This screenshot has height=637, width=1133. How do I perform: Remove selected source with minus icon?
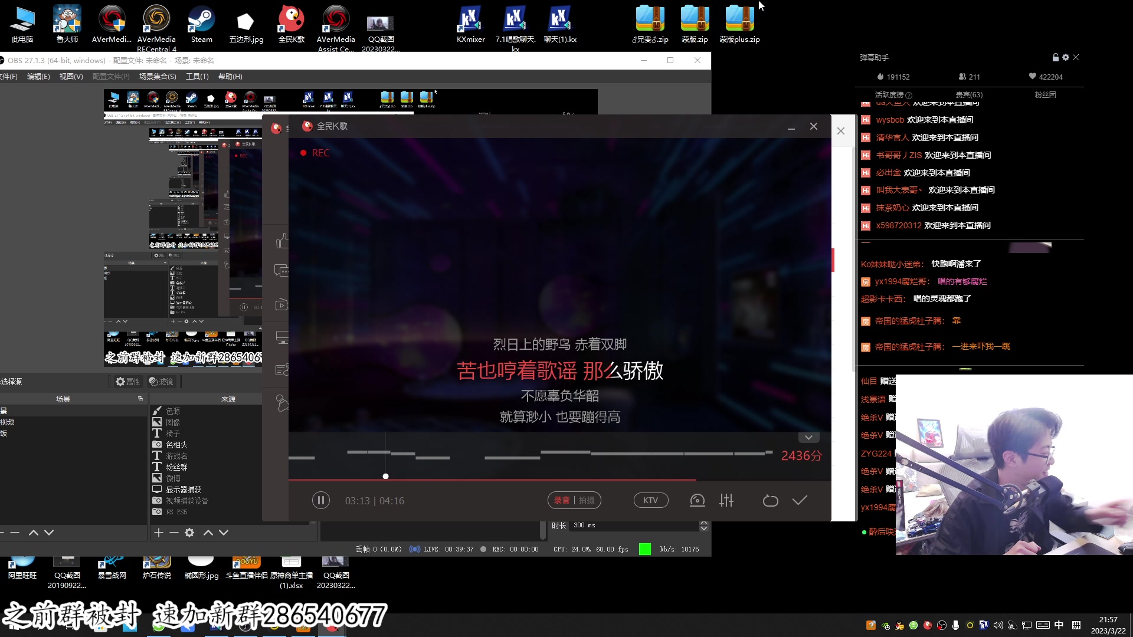click(x=174, y=533)
